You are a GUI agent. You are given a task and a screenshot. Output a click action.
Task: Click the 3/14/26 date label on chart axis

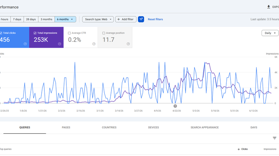pos(119,111)
